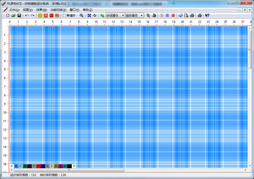254x179 pixels.
Task: Select color swatch D (dark green)
Action: click(x=25, y=166)
